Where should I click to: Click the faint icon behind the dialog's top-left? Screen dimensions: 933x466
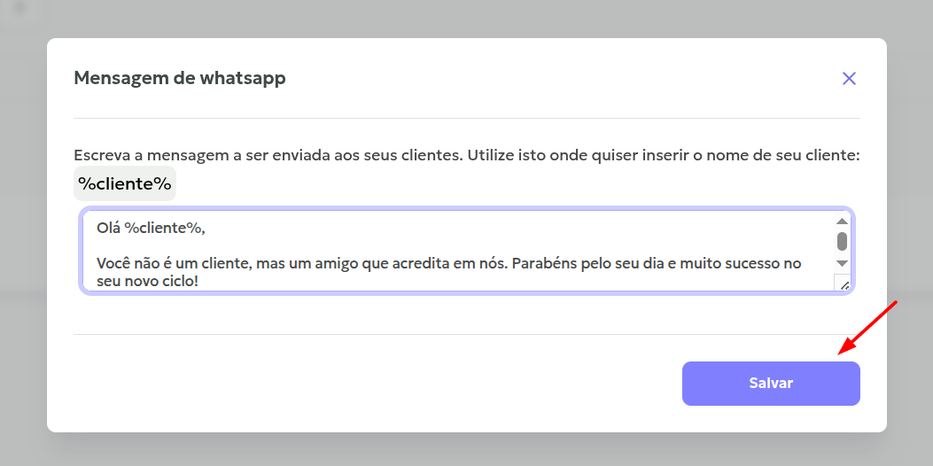19,9
